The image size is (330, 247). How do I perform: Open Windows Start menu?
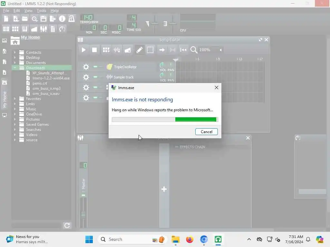[89, 239]
